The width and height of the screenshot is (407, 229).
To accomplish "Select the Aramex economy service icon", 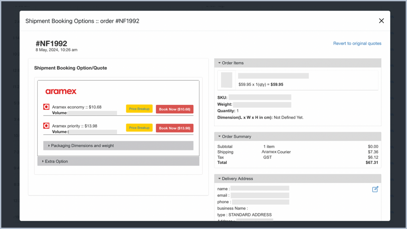I will (x=46, y=107).
